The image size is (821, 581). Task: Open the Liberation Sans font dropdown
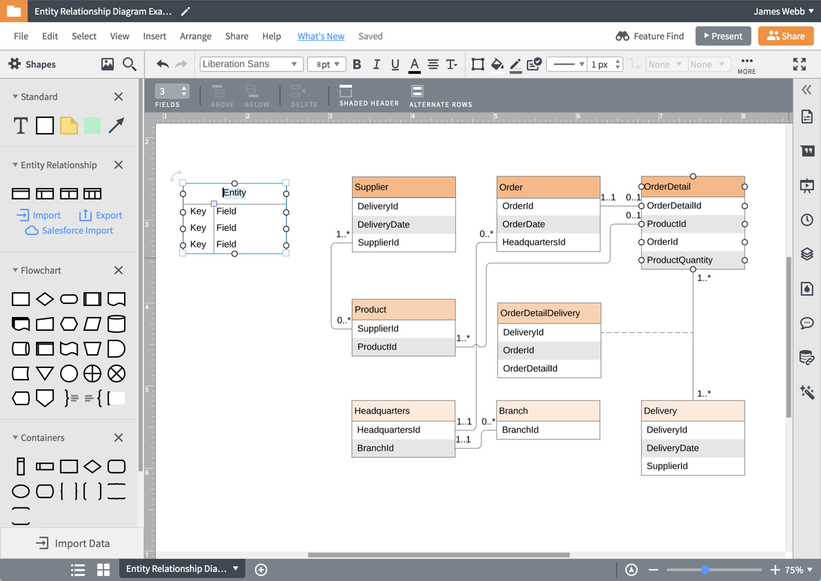[x=251, y=63]
